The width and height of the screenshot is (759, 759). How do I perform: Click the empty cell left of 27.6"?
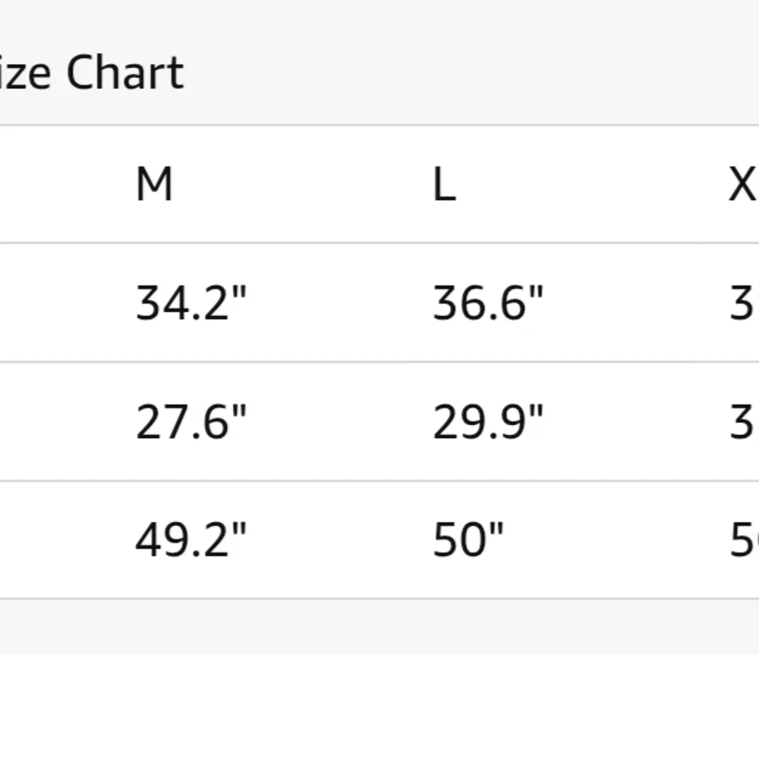point(53,421)
